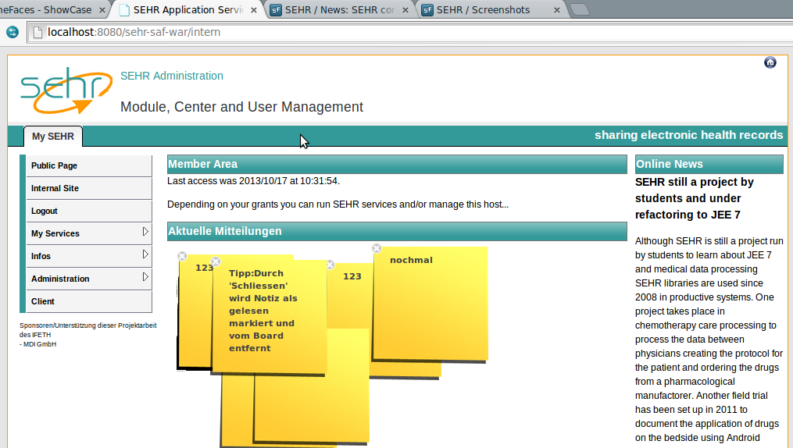Click the SEHR / Screenshots tab favicon
This screenshot has height=448, width=793.
point(427,10)
